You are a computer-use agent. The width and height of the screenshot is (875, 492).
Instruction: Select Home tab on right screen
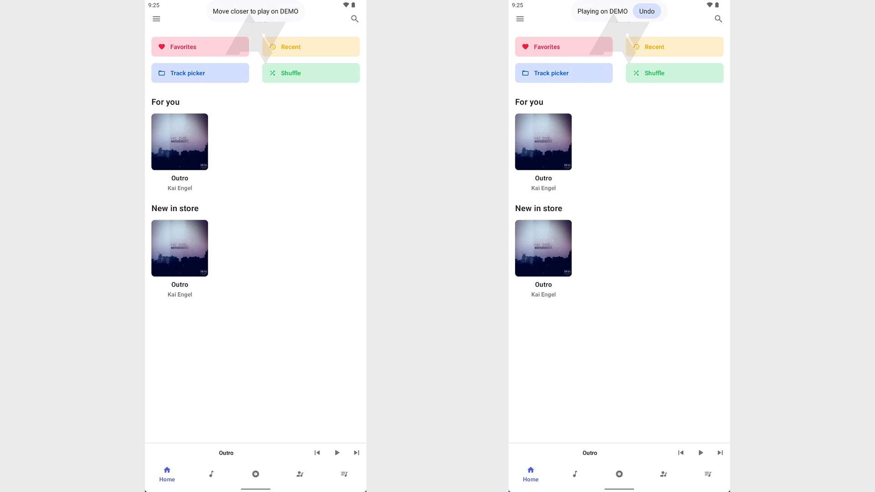530,474
